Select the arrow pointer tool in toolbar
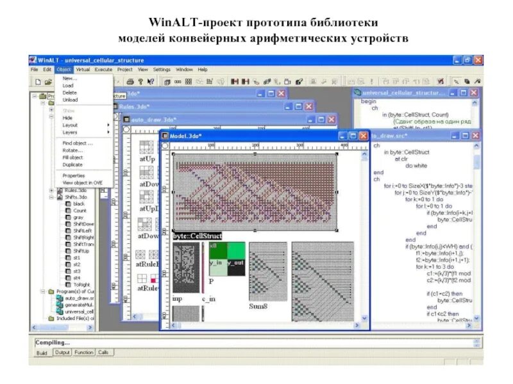This screenshot has width=513, height=384. coord(456,82)
